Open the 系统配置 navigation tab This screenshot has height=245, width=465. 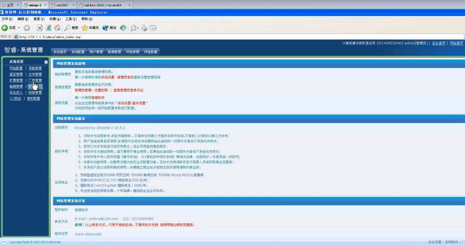tap(78, 52)
